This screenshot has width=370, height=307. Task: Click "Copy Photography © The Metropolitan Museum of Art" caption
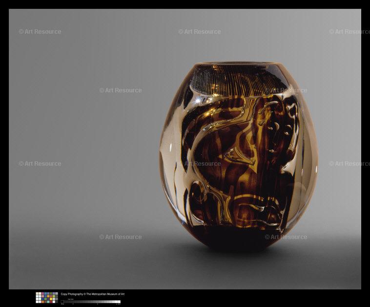point(93,294)
